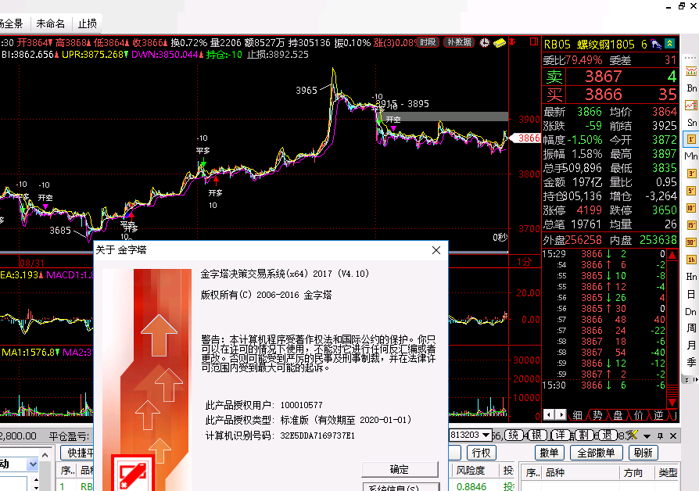Choose Mn custom minute period
This screenshot has height=491, width=699.
coord(691,156)
